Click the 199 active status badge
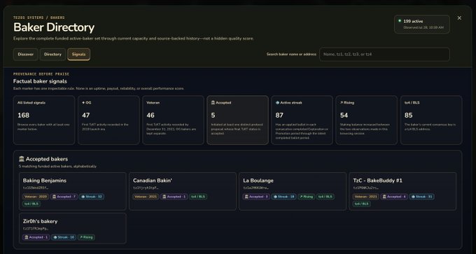The width and height of the screenshot is (476, 254). (x=421, y=24)
